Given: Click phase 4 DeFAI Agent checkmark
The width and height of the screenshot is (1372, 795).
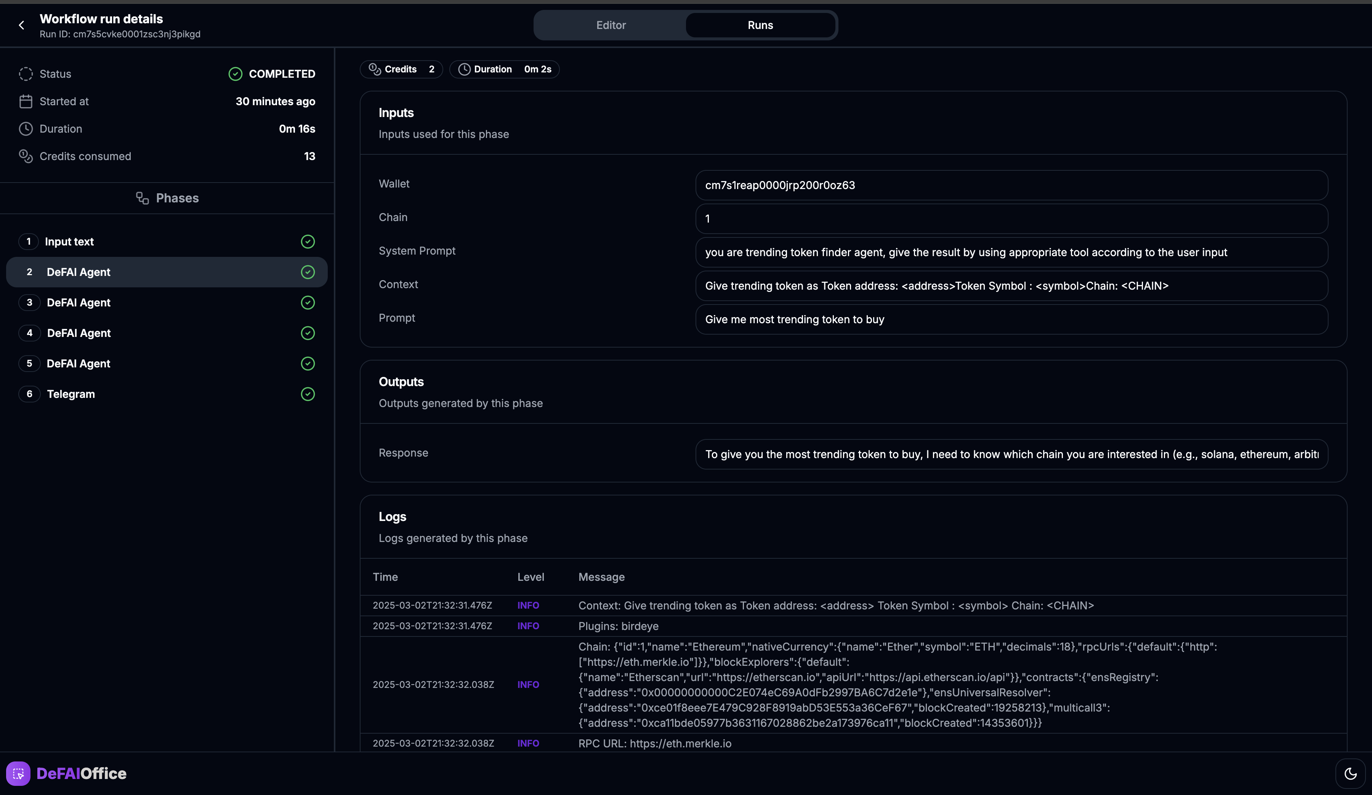Looking at the screenshot, I should point(308,333).
